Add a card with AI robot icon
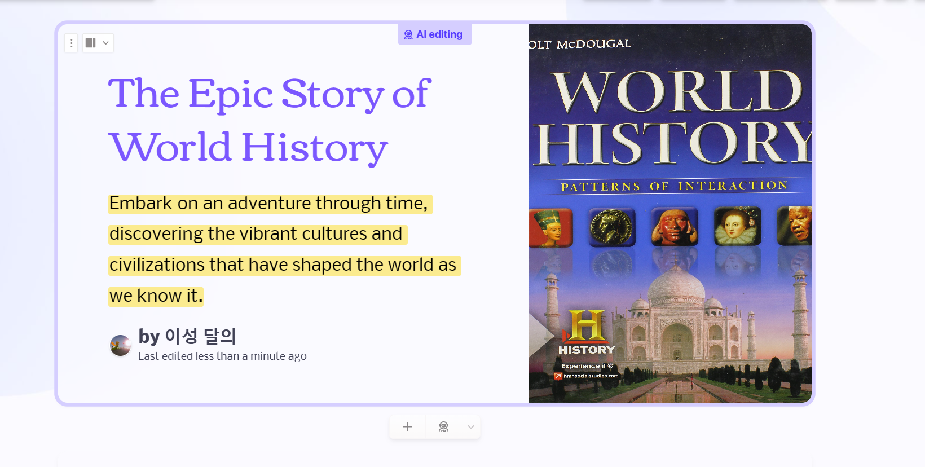The width and height of the screenshot is (925, 467). click(x=443, y=427)
